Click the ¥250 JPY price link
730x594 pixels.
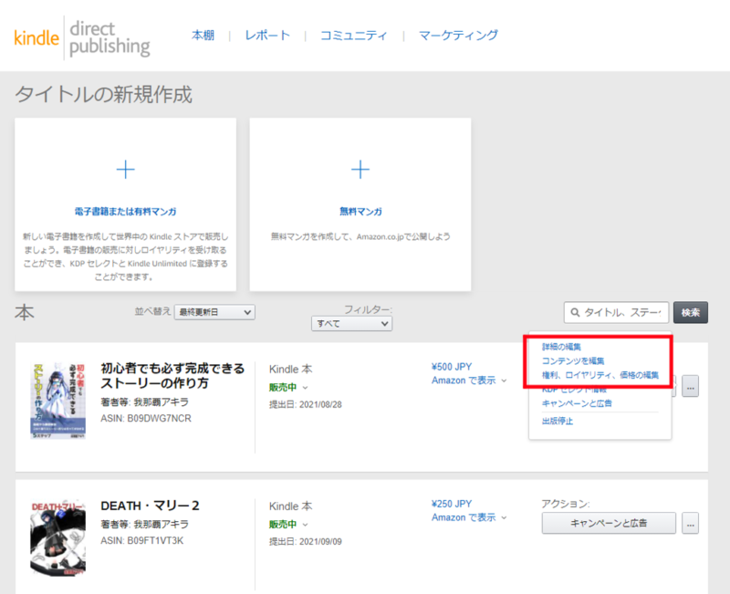[452, 504]
